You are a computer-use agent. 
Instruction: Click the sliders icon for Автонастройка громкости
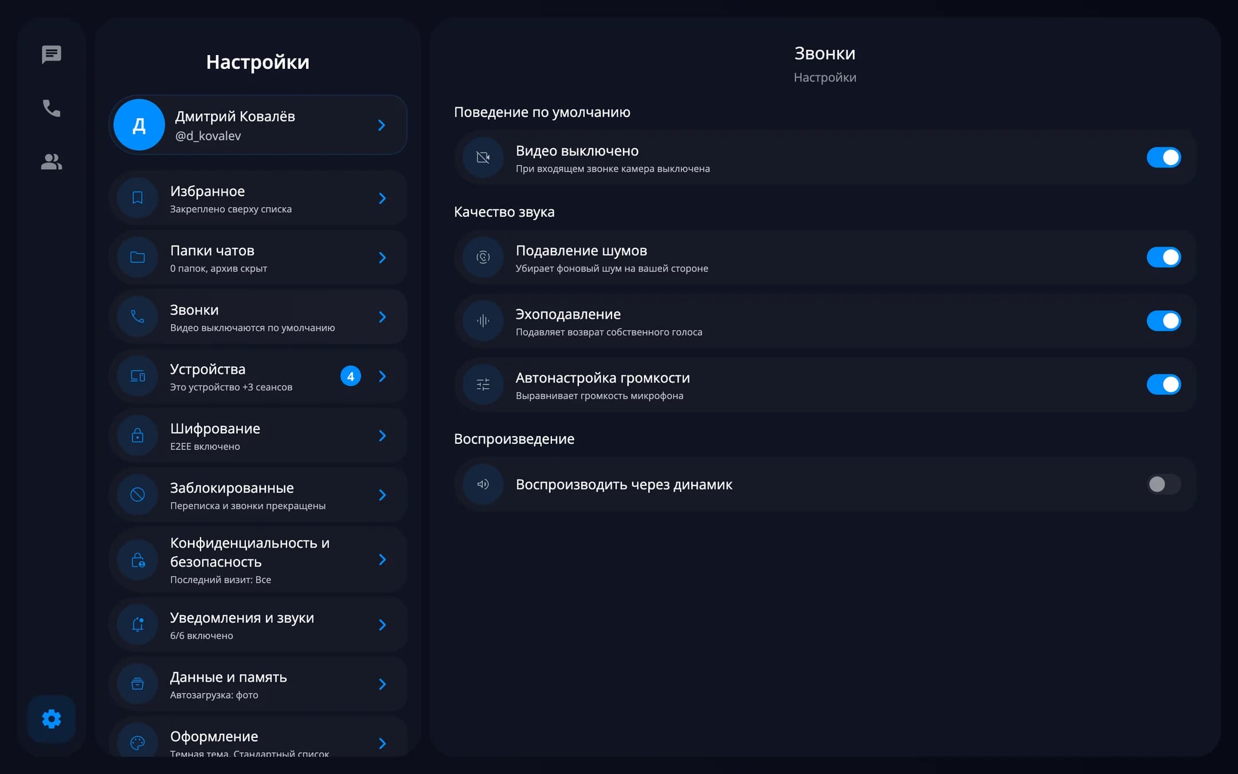pos(483,384)
